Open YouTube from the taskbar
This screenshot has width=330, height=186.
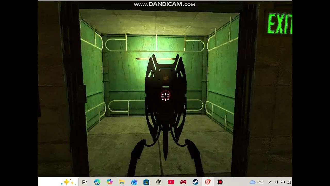click(171, 182)
